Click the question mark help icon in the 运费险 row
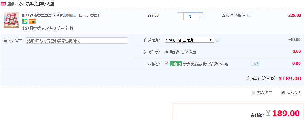This screenshot has height=120, width=305. [x=257, y=64]
